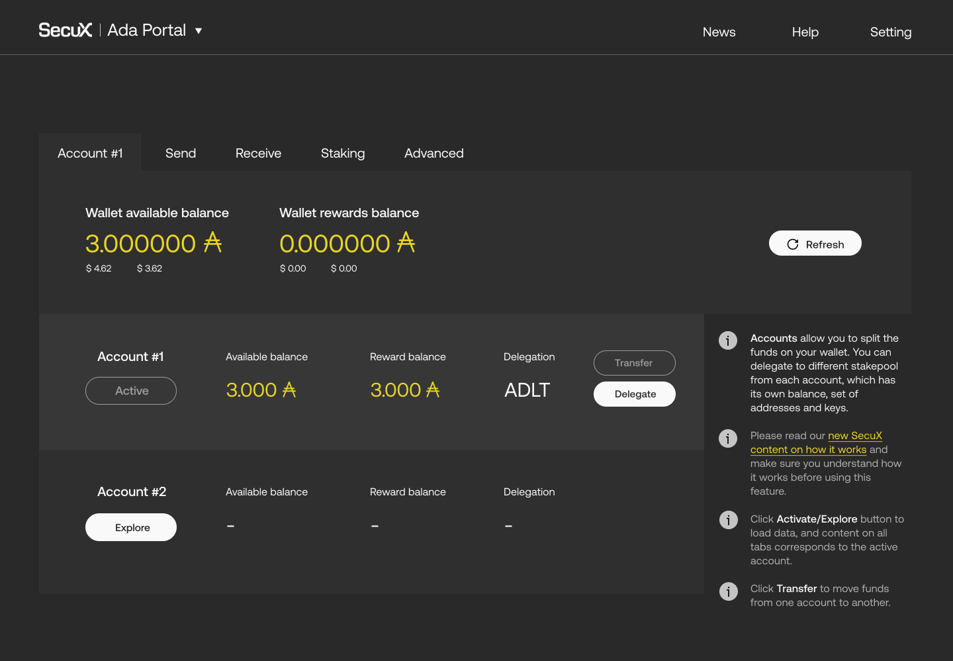Click the Ada Portal title text

coord(147,30)
